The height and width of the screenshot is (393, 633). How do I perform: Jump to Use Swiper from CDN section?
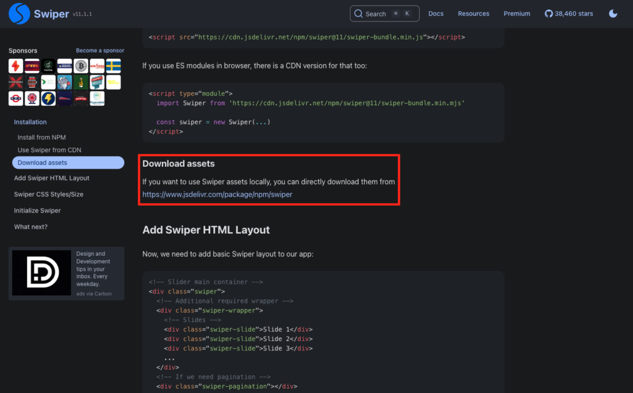coord(49,150)
